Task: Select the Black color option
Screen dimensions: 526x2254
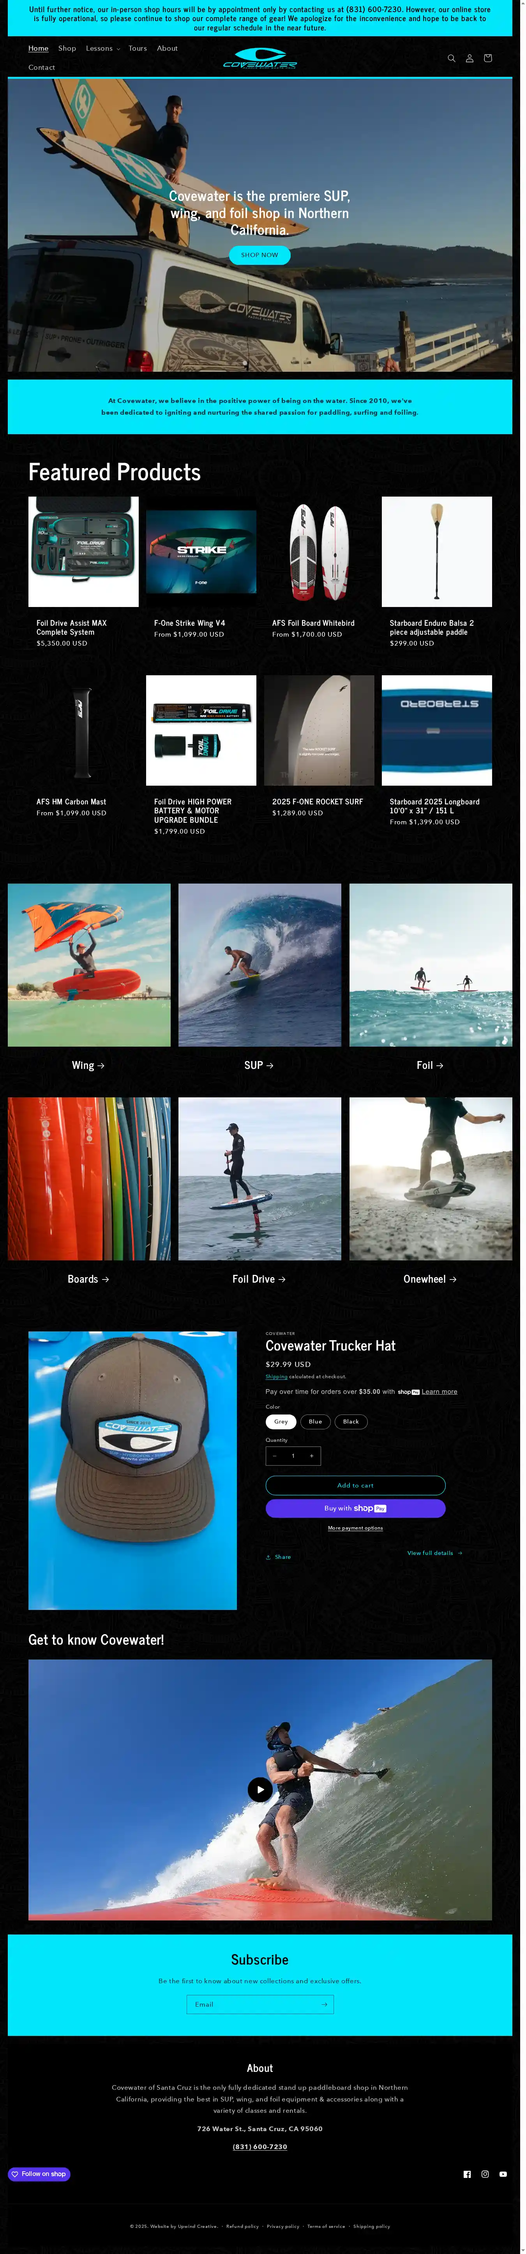Action: click(350, 1421)
